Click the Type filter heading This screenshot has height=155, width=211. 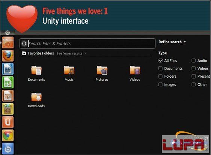[x=163, y=53]
